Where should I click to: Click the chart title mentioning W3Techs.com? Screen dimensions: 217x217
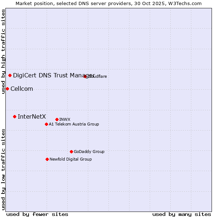pos(109,3)
